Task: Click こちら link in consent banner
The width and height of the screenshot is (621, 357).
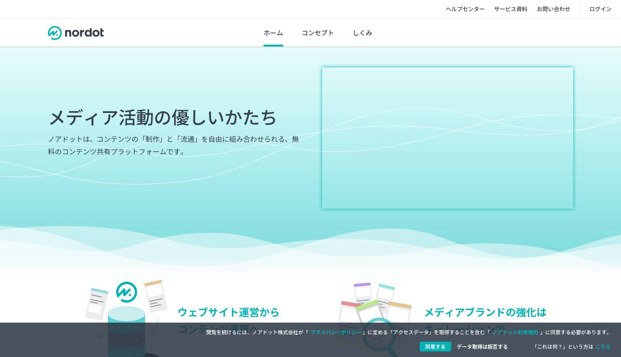Action: [603, 347]
